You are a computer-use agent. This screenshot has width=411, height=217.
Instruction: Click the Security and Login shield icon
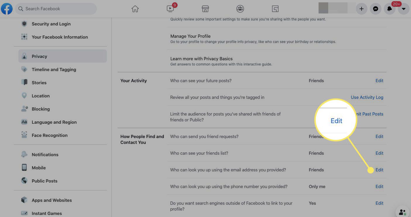pos(24,24)
